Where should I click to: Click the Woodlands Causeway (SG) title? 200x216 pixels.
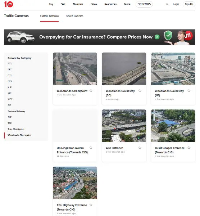pyautogui.click(x=120, y=93)
